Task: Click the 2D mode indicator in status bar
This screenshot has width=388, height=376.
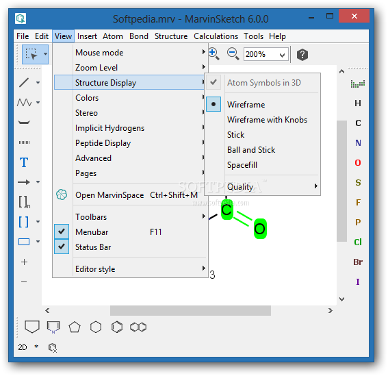Action: (23, 347)
